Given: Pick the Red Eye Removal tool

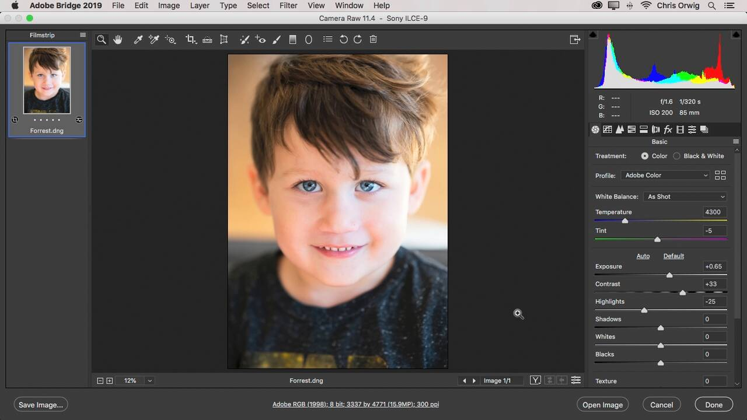Looking at the screenshot, I should [260, 39].
